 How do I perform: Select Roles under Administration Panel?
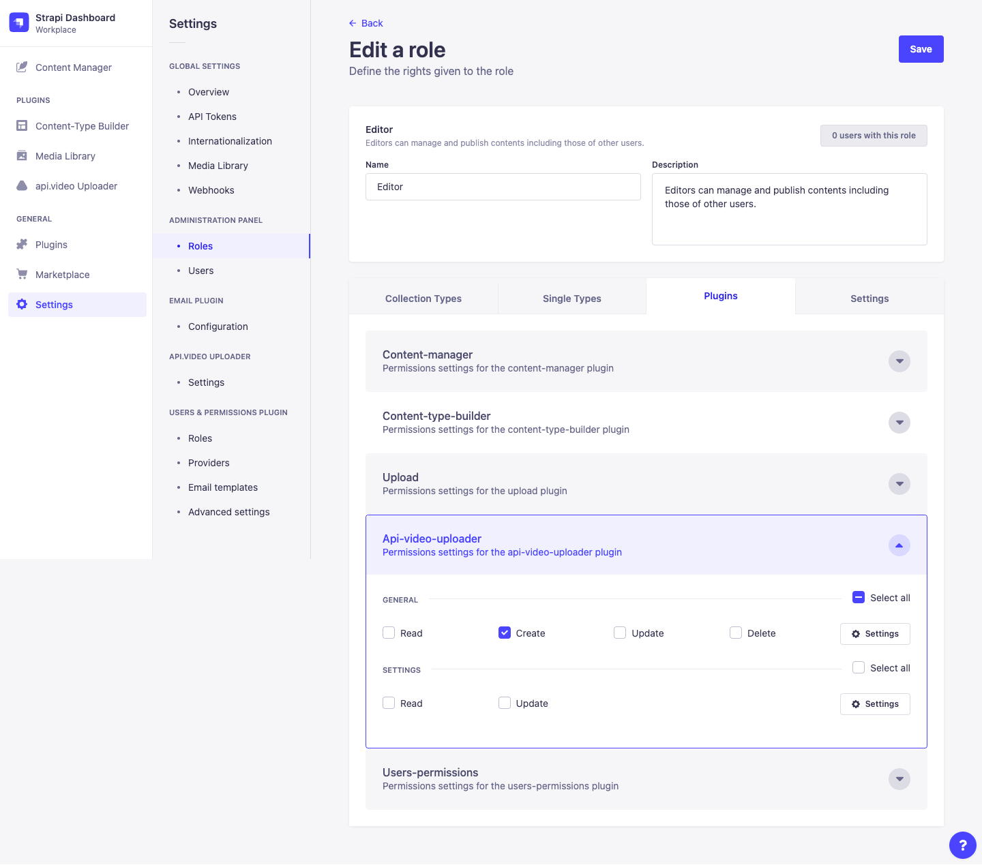point(231,246)
